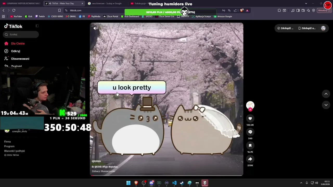Open the #qtotes hashtag in the caption
The height and width of the screenshot is (187, 333).
[113, 167]
